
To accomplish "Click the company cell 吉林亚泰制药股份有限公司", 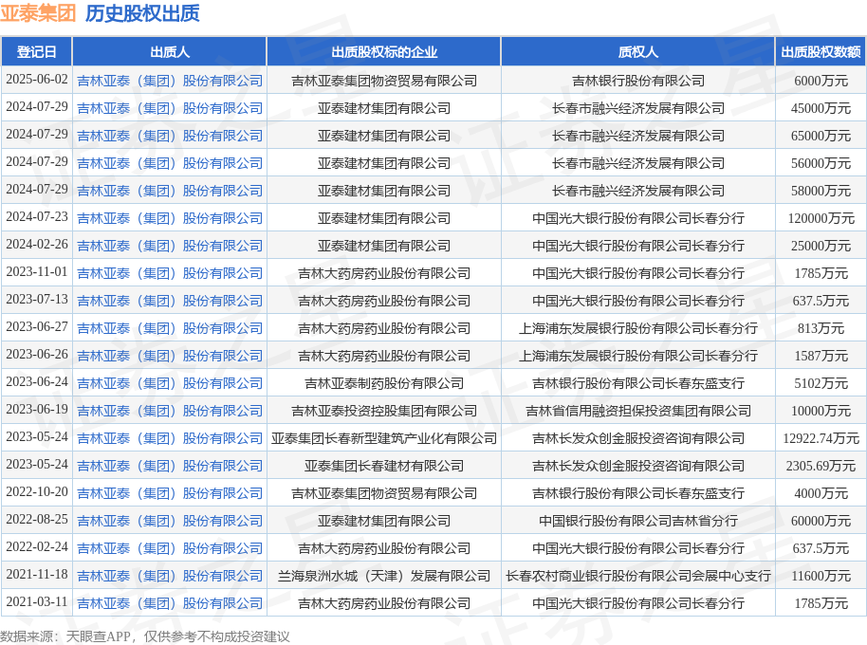I will pos(384,383).
